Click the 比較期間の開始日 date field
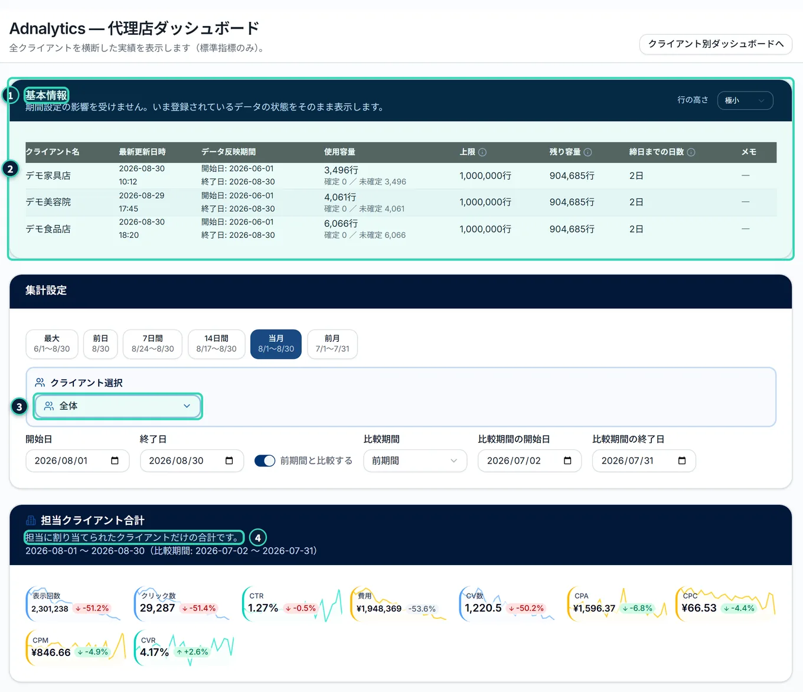Image resolution: width=803 pixels, height=692 pixels. (x=530, y=461)
